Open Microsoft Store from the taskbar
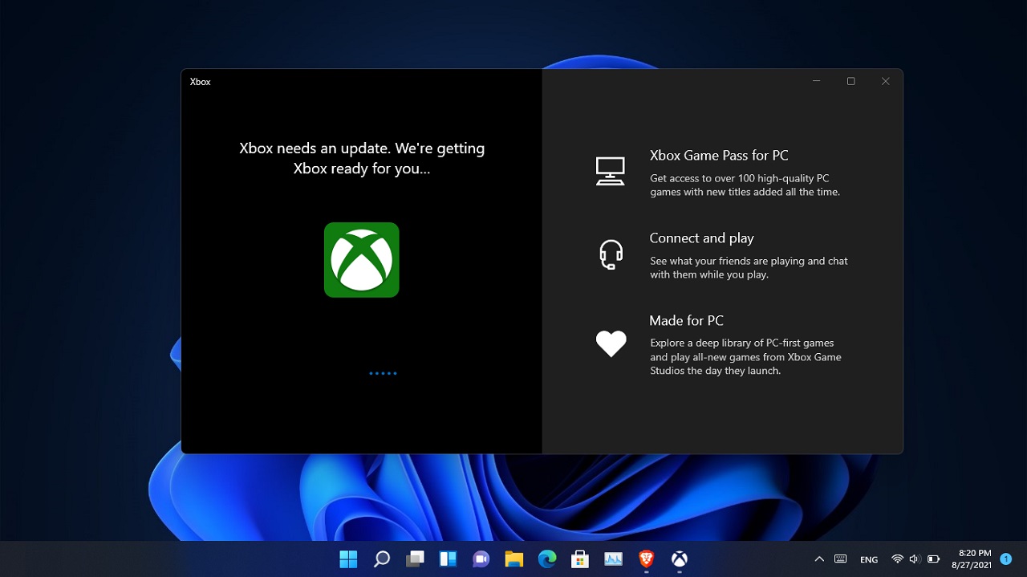This screenshot has width=1027, height=577. (x=579, y=559)
